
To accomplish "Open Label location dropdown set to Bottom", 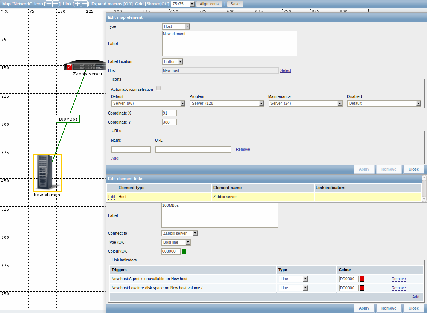I will [173, 62].
